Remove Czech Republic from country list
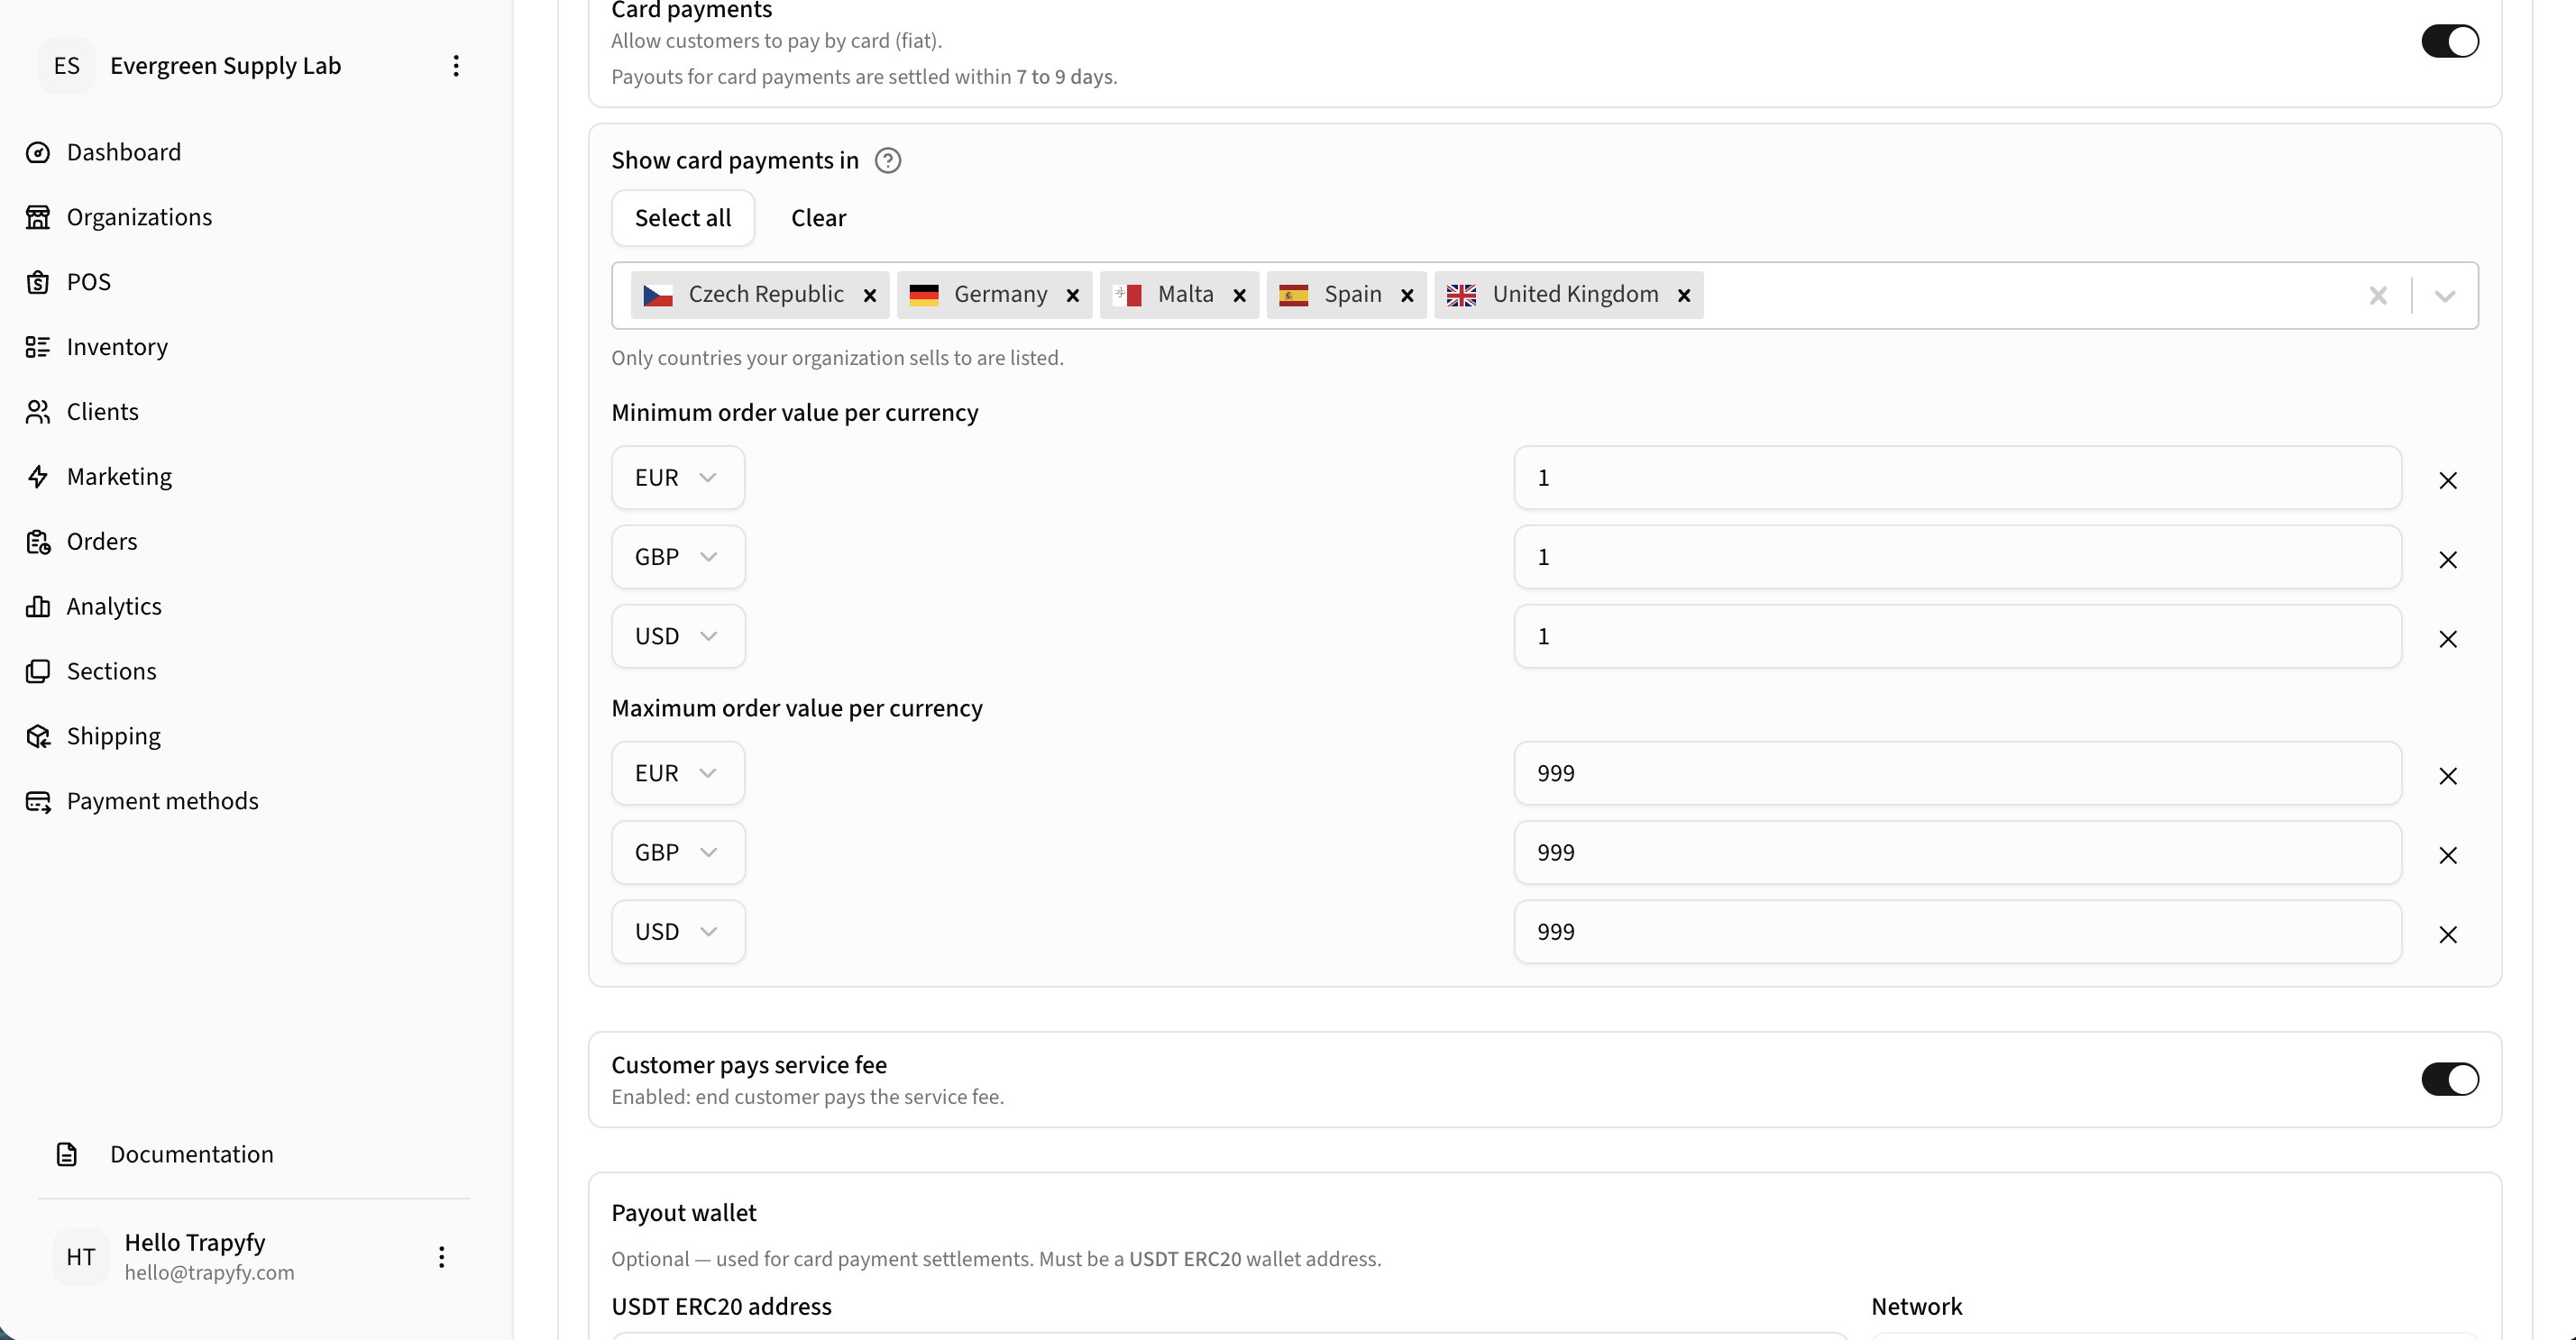The image size is (2576, 1340). click(x=870, y=296)
